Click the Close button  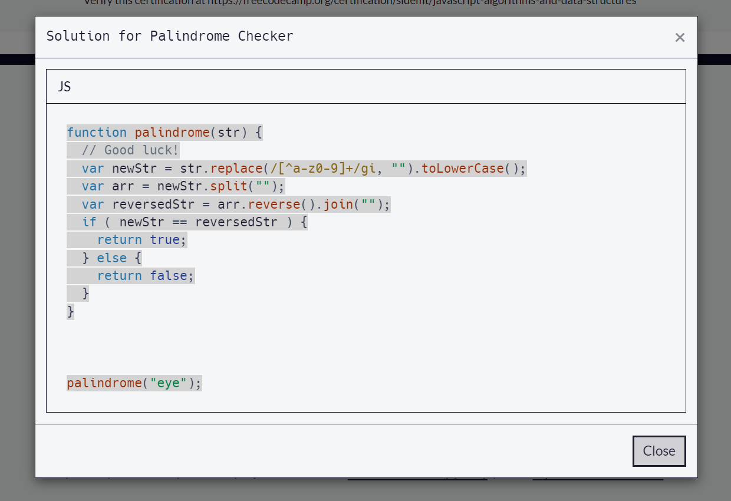(x=659, y=451)
